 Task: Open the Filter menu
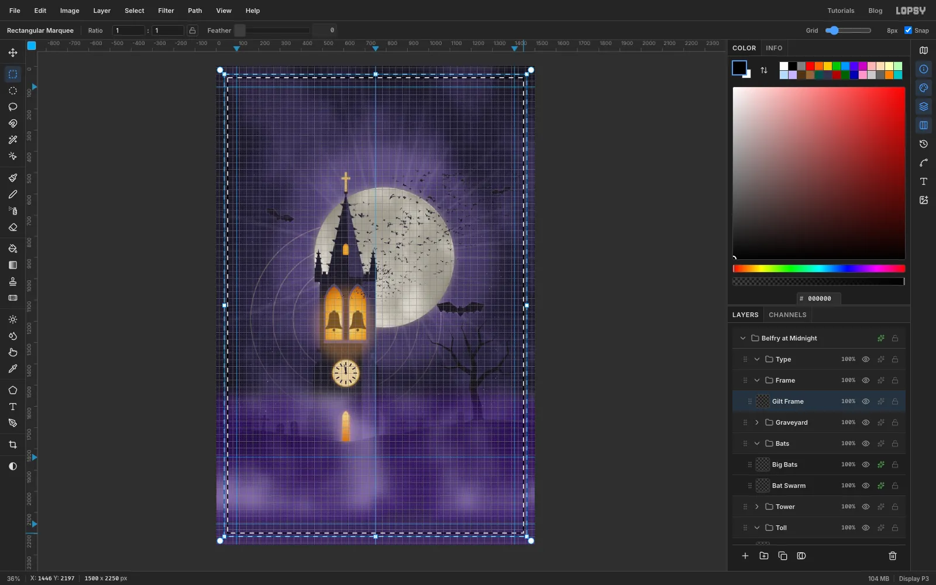pos(166,11)
